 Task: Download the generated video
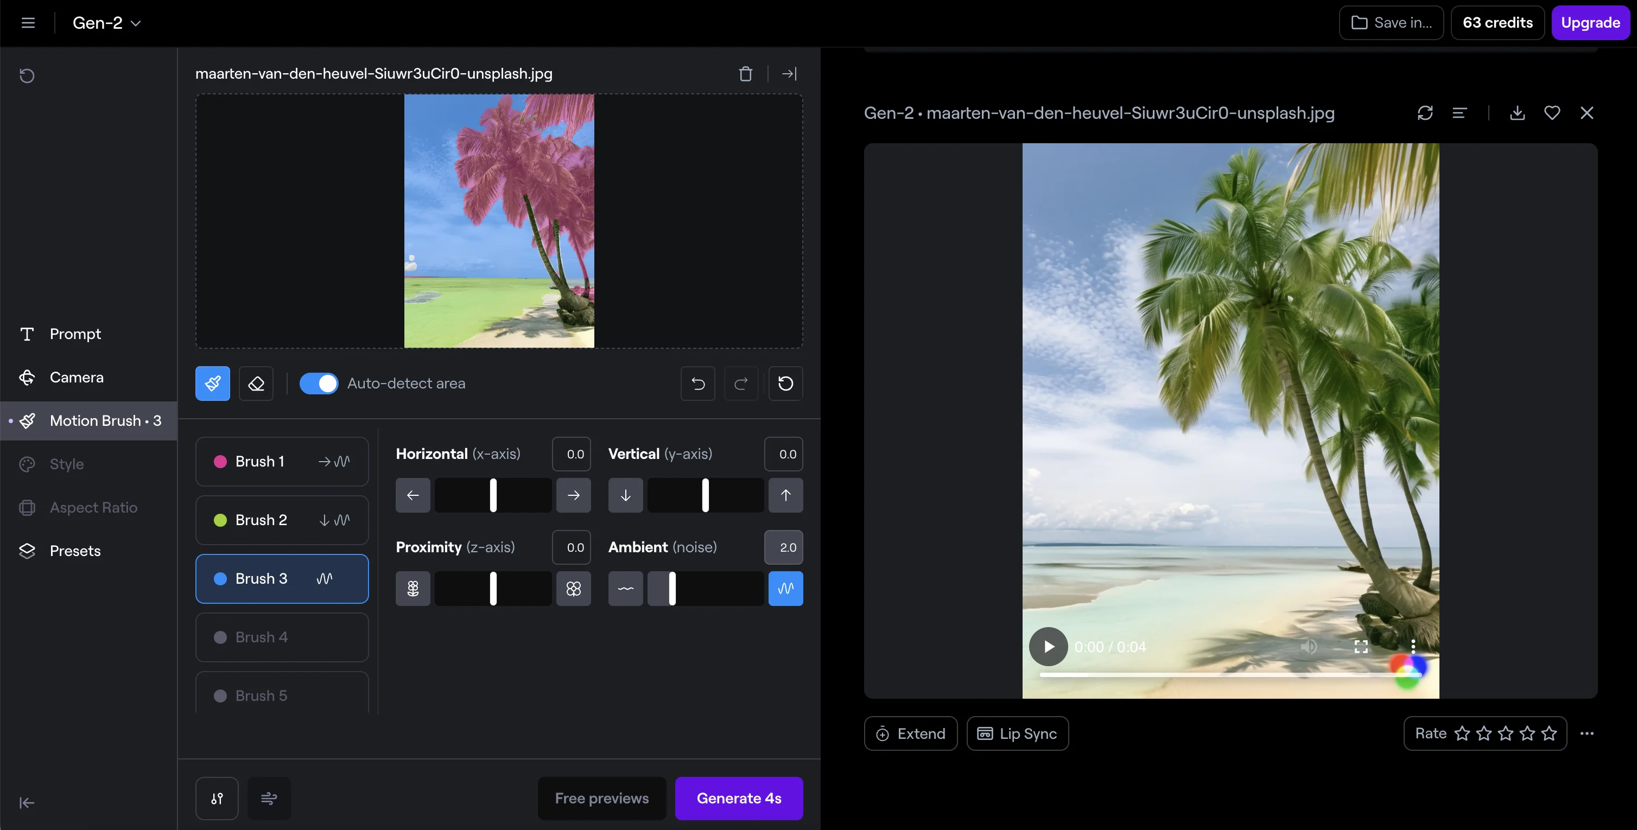[x=1517, y=113]
